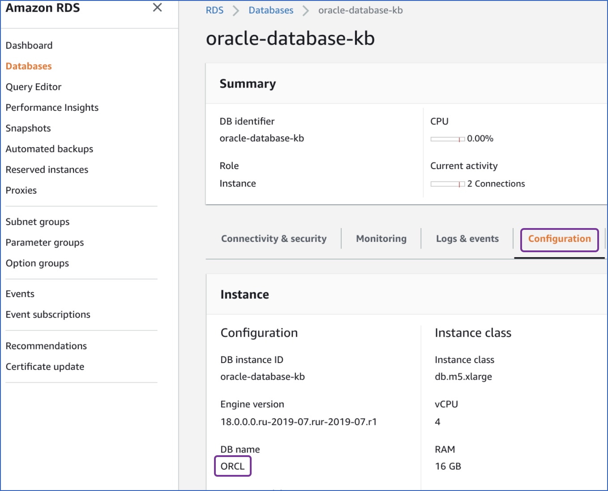Click the DB identifier value in Summary
Screen dimensions: 608x491
262,138
